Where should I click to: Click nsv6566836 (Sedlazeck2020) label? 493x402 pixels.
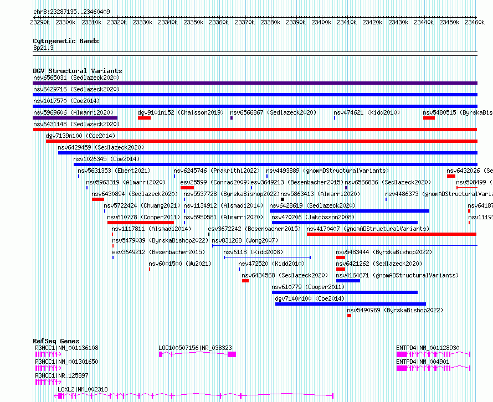[388, 182]
